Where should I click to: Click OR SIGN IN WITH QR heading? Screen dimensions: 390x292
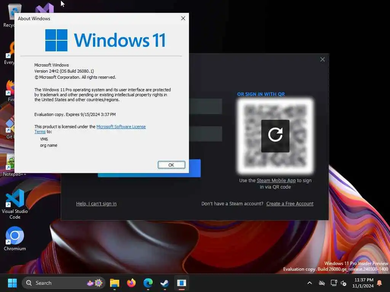261,94
